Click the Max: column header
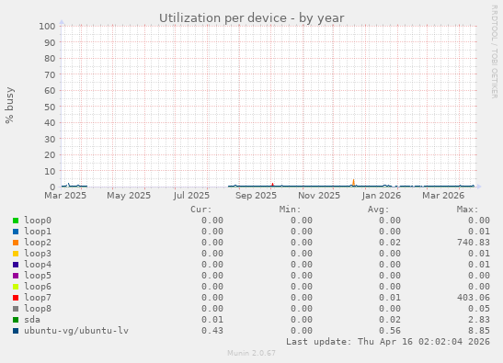This screenshot has width=503, height=363. tap(468, 210)
